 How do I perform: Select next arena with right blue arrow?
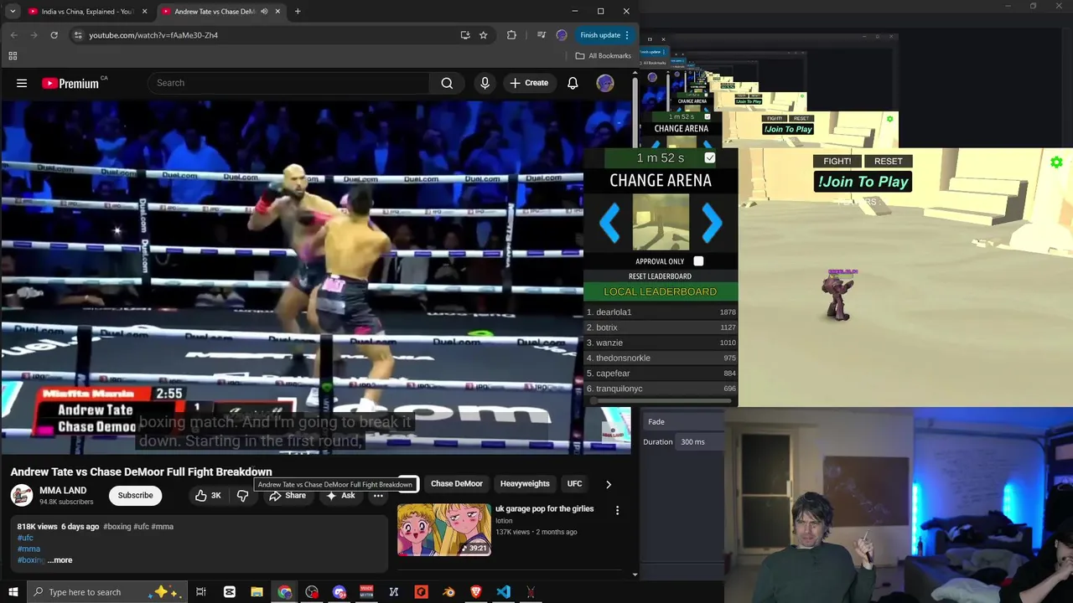(x=712, y=223)
